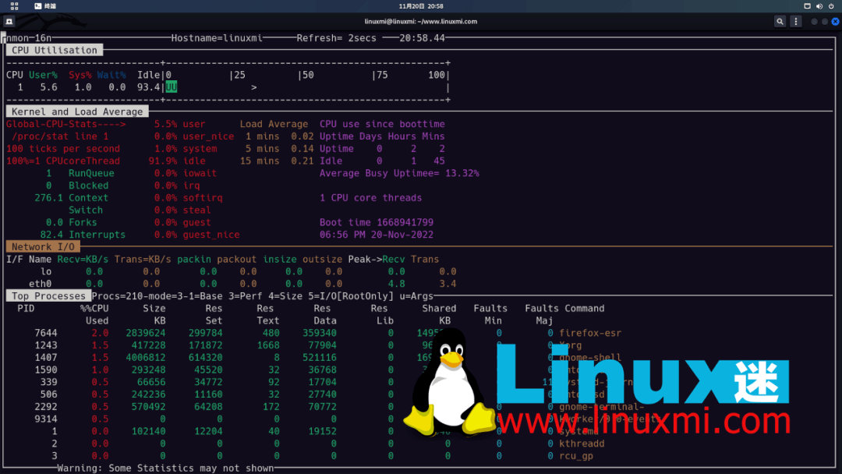
Task: Click the kthreadd process command
Action: 582,444
